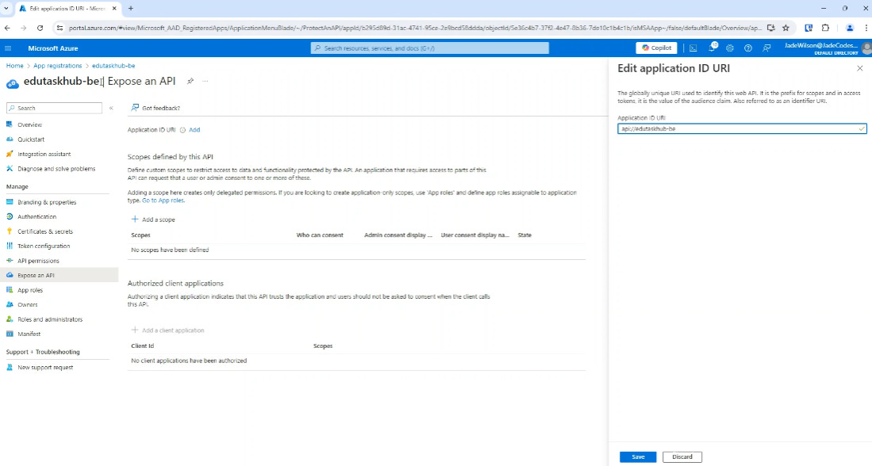Click Add a client application
This screenshot has width=872, height=466.
pyautogui.click(x=167, y=330)
